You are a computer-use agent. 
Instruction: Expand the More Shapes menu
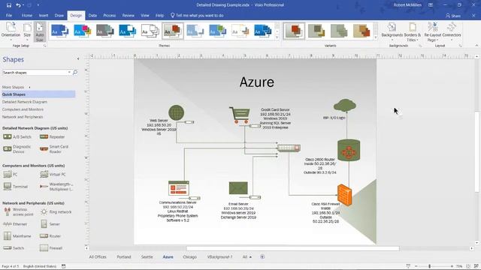coord(16,87)
